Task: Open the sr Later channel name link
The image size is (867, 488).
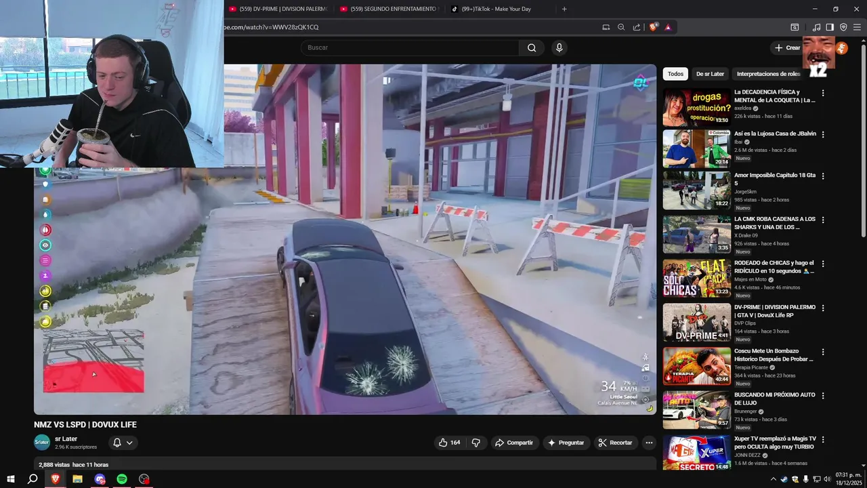Action: click(x=66, y=439)
